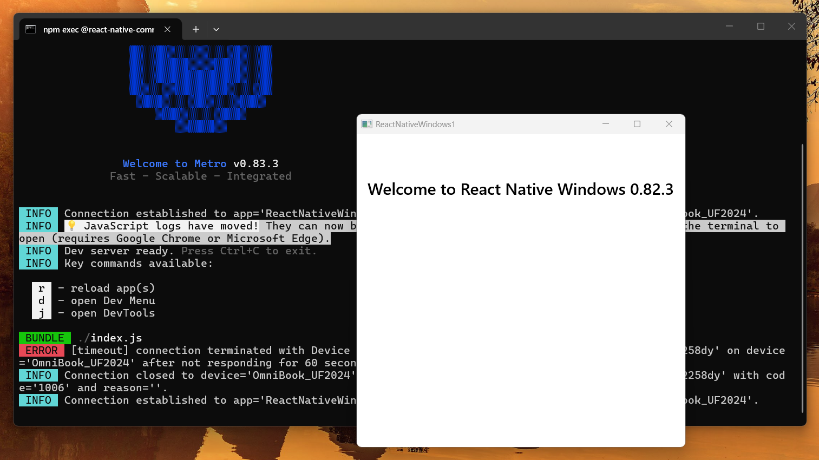Close the ReactNativeWindows1 window
819x460 pixels.
coord(669,124)
